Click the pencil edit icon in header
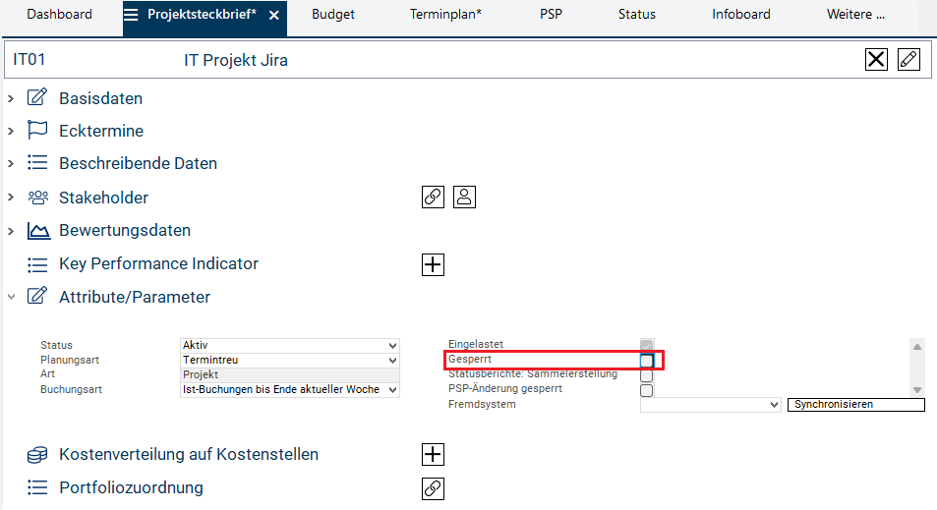 pos(908,60)
